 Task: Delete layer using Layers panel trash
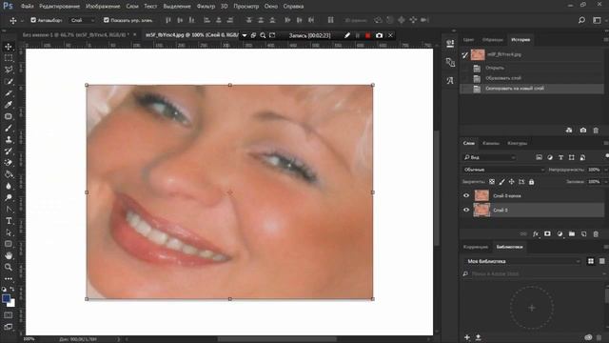tap(596, 233)
